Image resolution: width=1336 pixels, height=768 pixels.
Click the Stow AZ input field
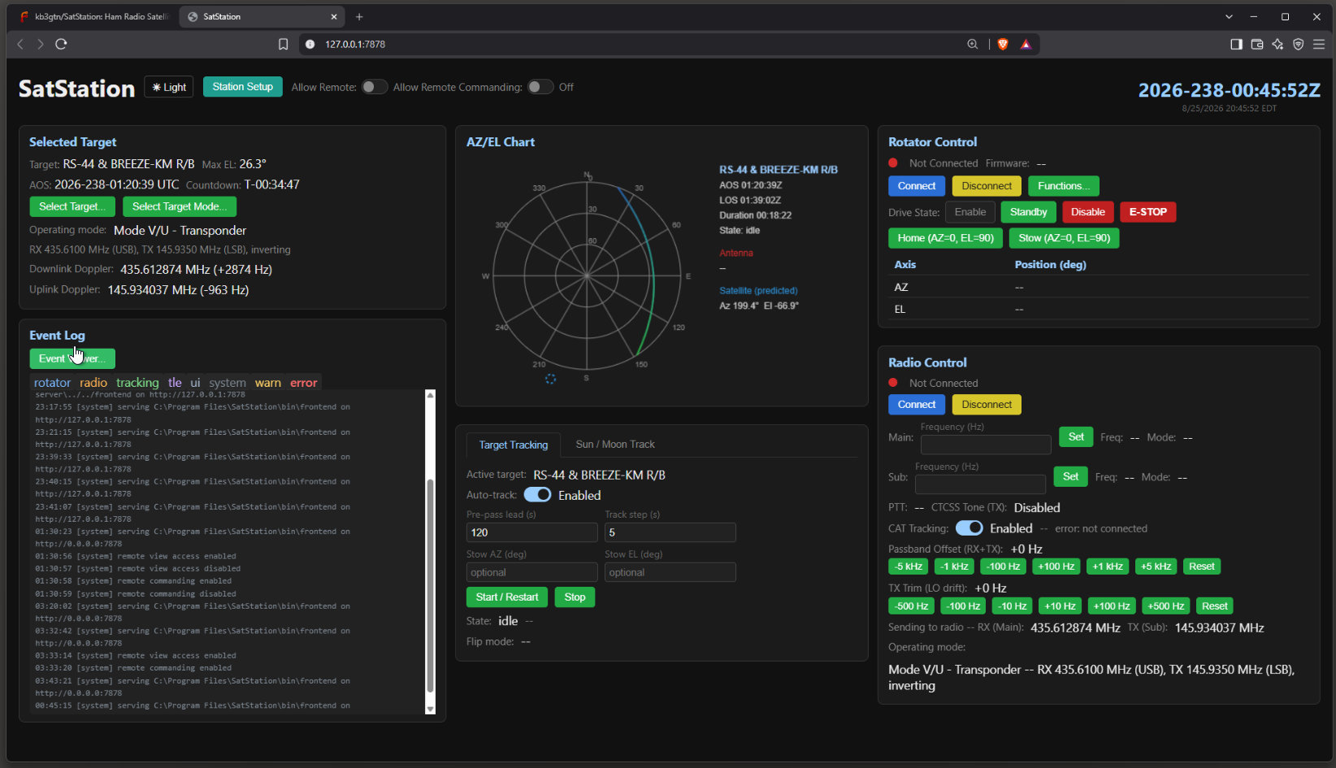click(x=532, y=572)
